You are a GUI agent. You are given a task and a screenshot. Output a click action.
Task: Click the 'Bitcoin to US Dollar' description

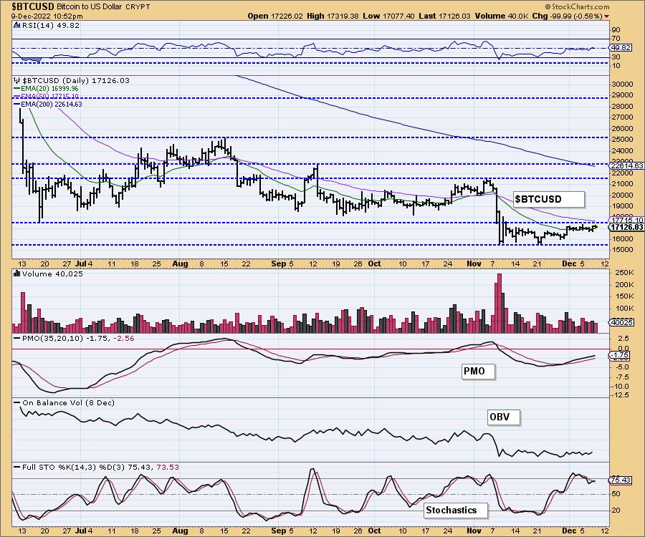pyautogui.click(x=90, y=7)
